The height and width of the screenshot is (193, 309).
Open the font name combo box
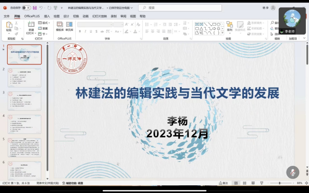pos(95,25)
